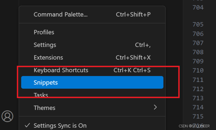Screen dimensions: 216x130
Task: Click line number 707 in editor gutter
Action: (198, 43)
